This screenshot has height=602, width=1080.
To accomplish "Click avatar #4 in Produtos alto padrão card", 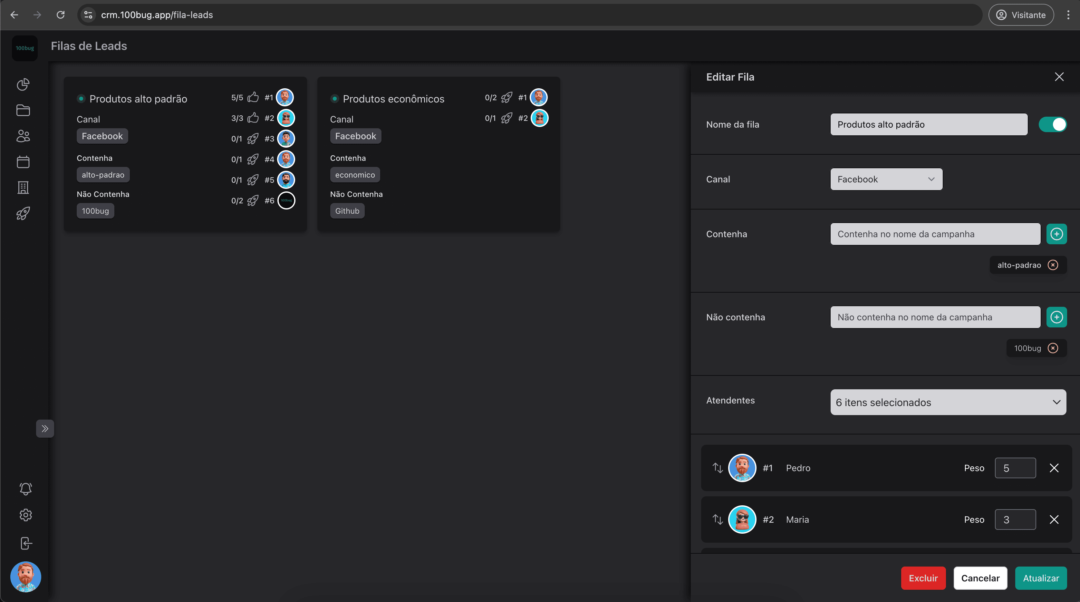I will point(286,159).
